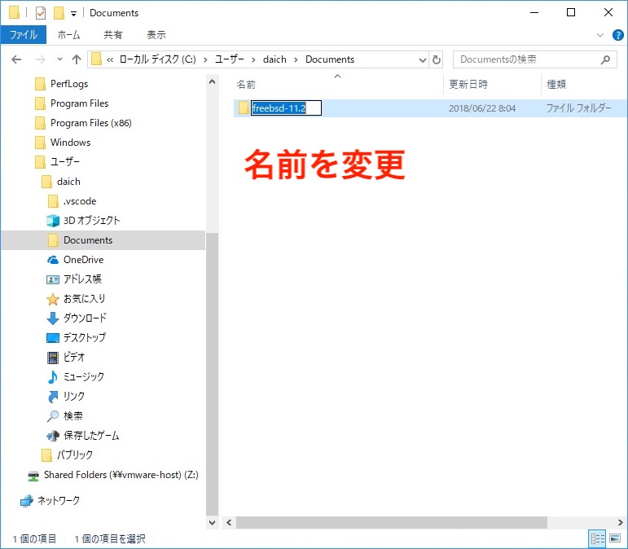The width and height of the screenshot is (628, 549).
Task: Click the New folder quick access icon
Action: click(59, 13)
